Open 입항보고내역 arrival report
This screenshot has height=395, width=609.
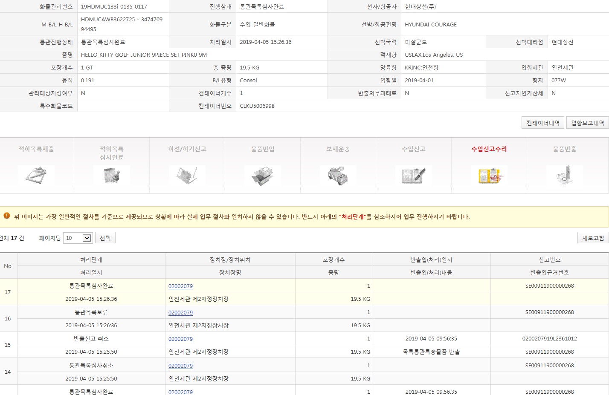(x=587, y=123)
